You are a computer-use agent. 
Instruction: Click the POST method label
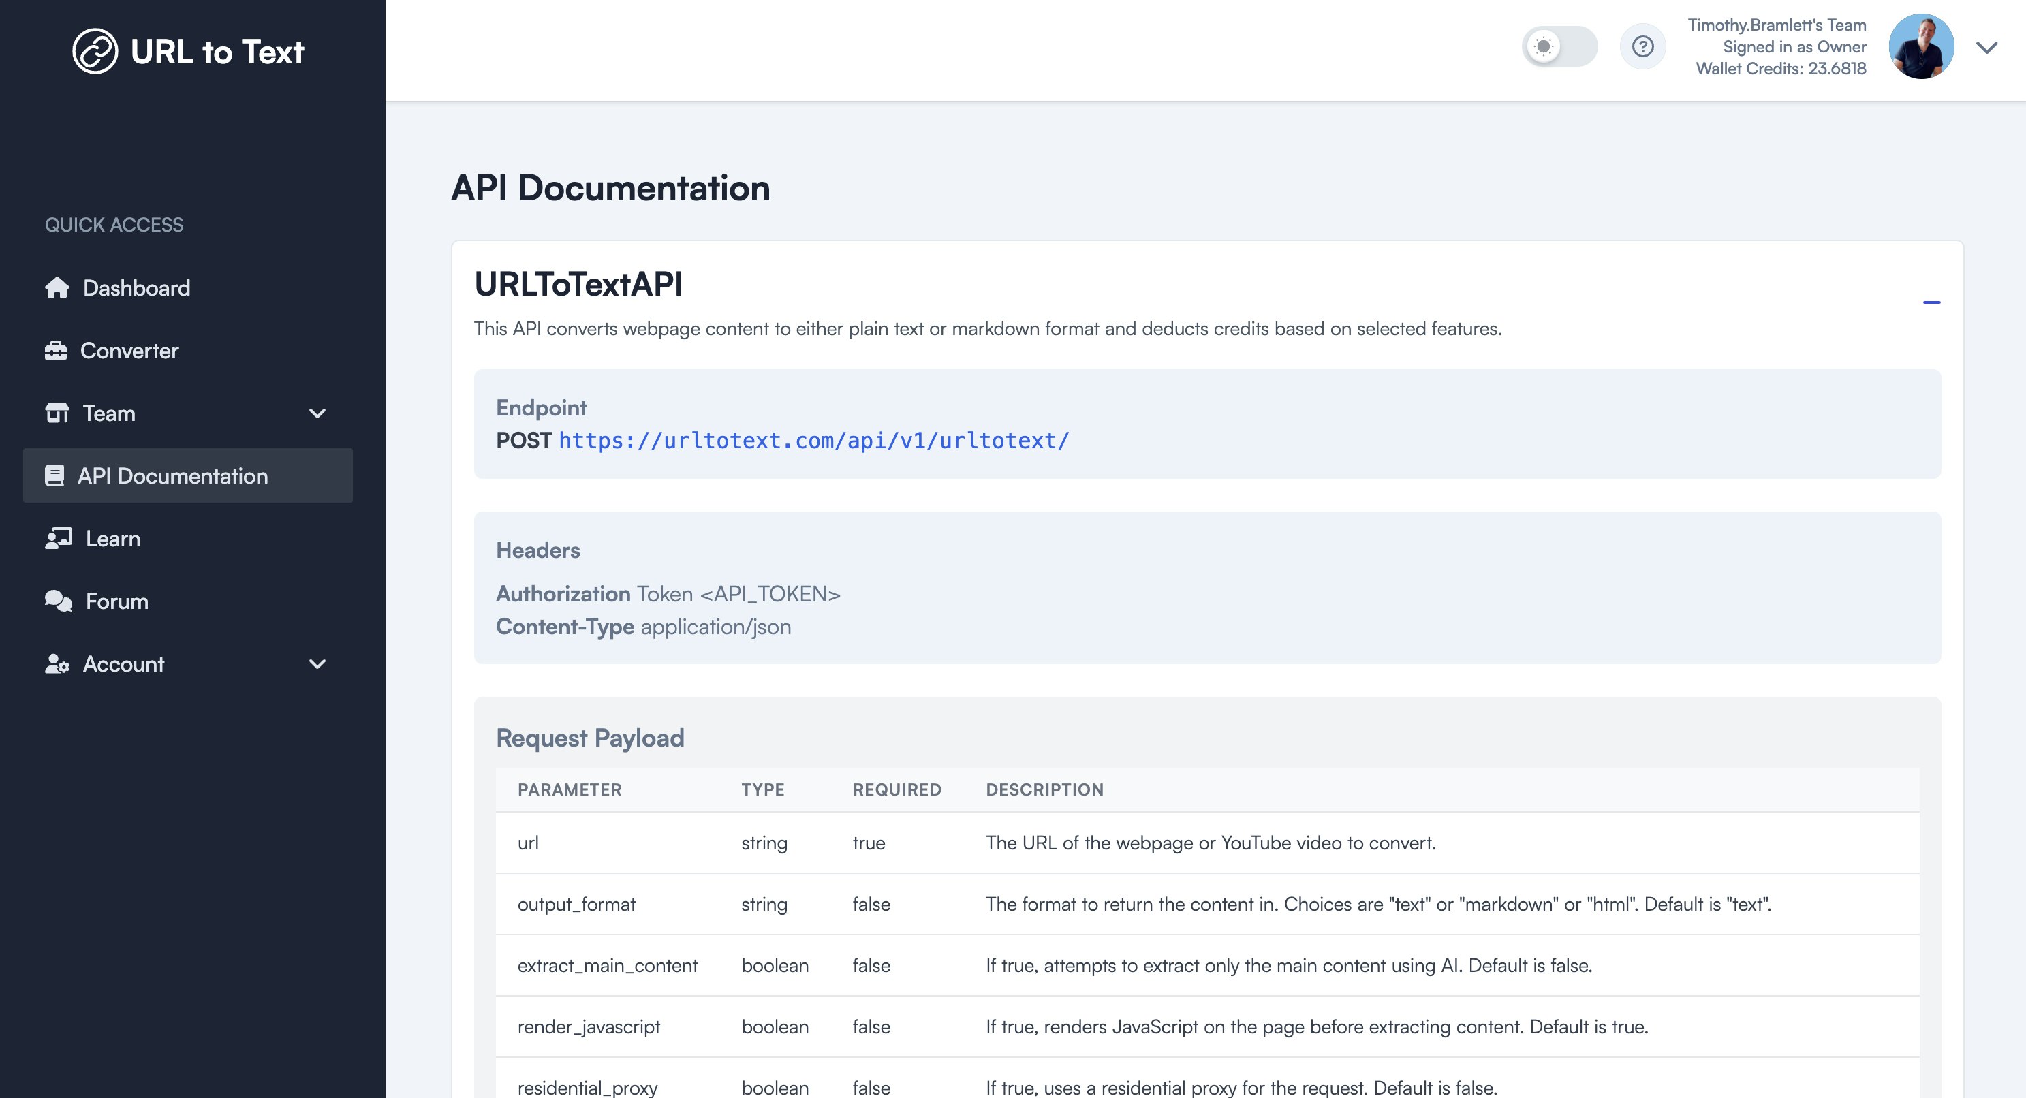524,441
